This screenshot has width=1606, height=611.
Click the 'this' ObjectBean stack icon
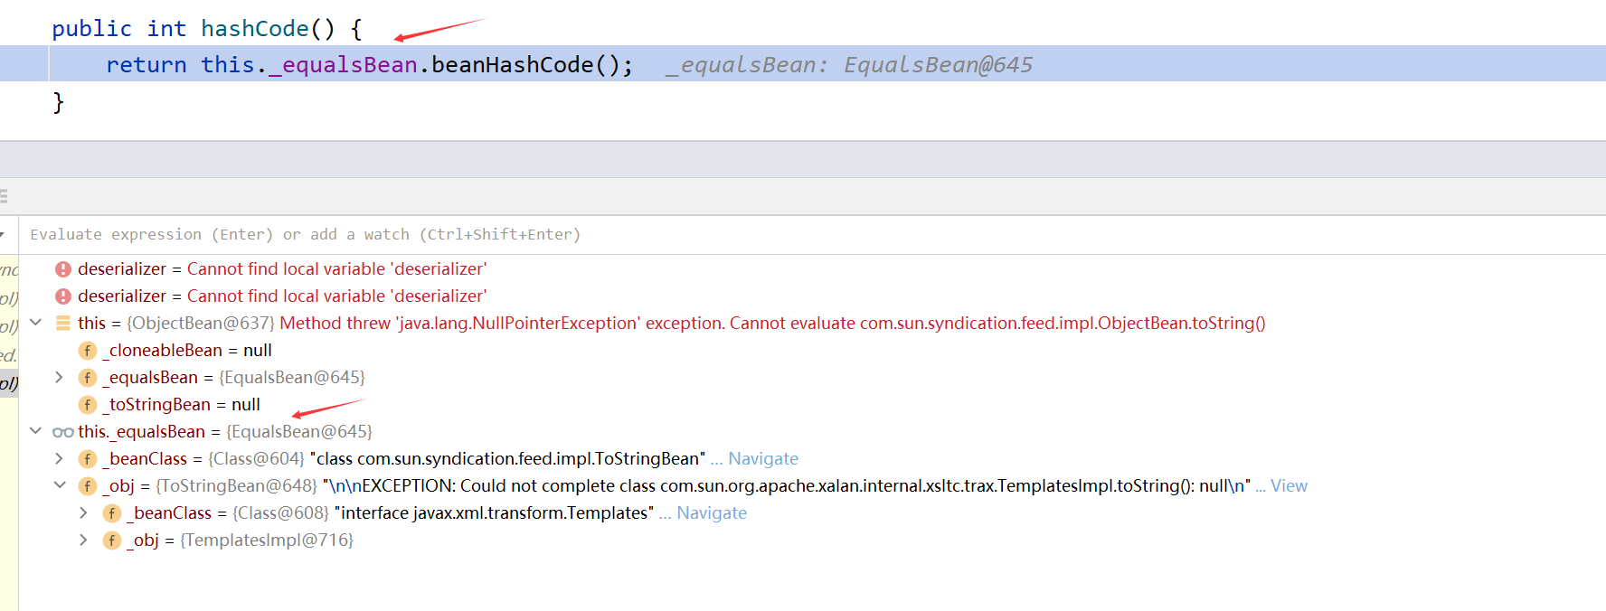(63, 323)
